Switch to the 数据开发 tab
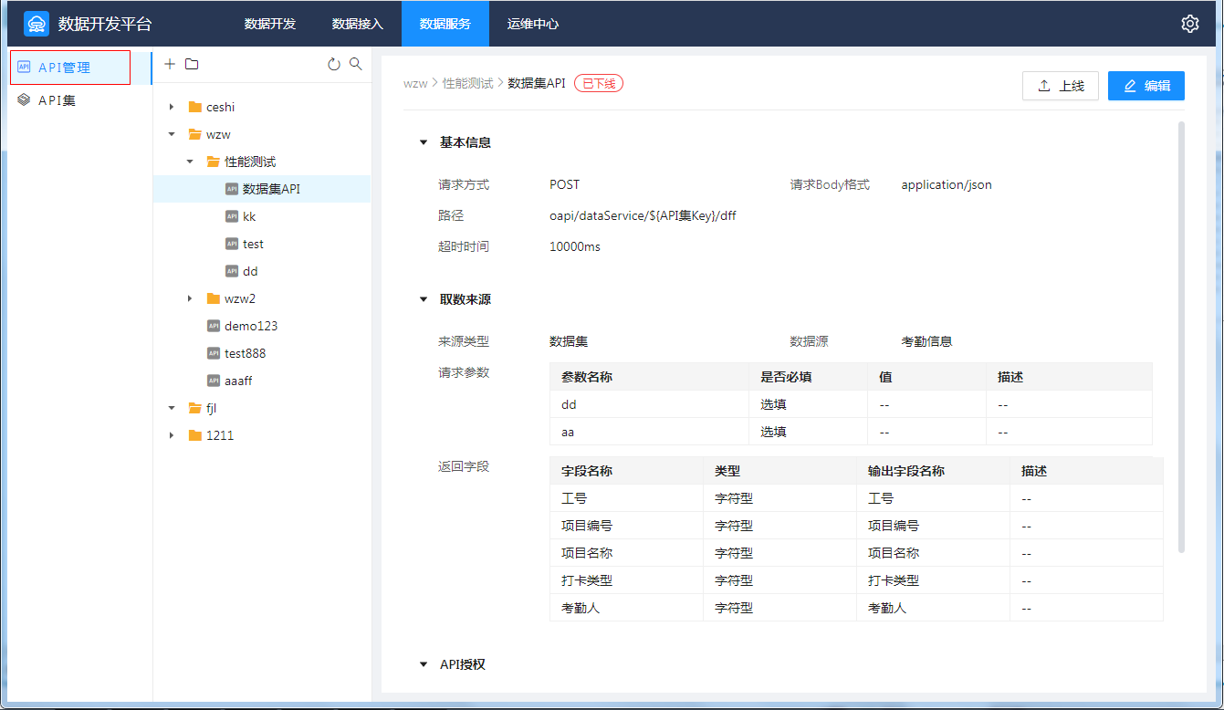Image resolution: width=1224 pixels, height=710 pixels. coord(270,24)
